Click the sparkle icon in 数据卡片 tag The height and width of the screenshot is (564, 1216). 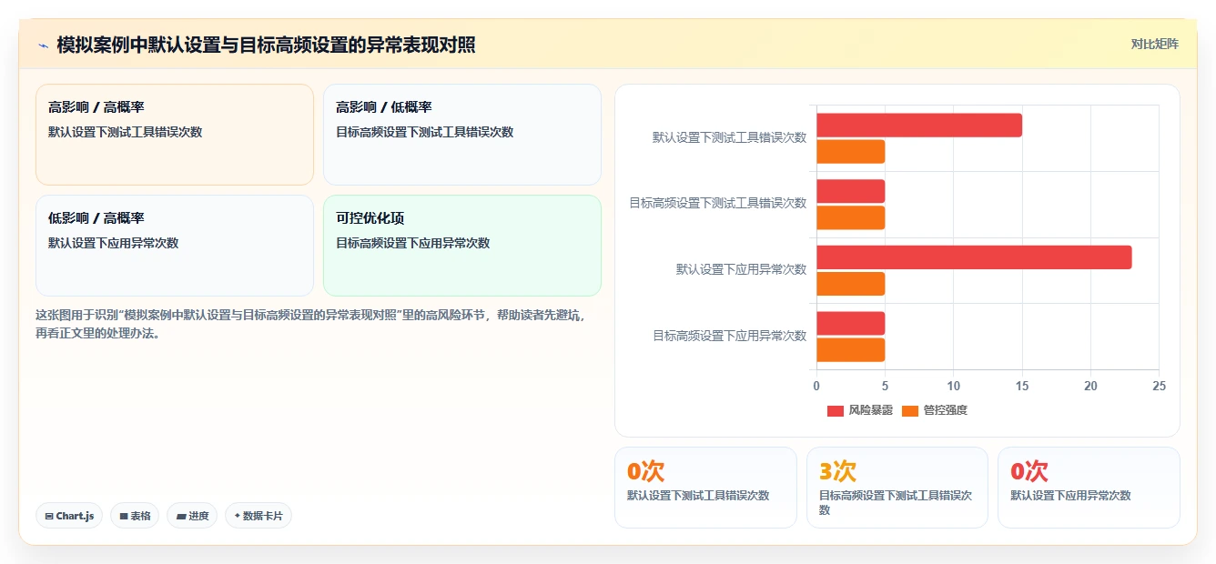click(x=238, y=516)
